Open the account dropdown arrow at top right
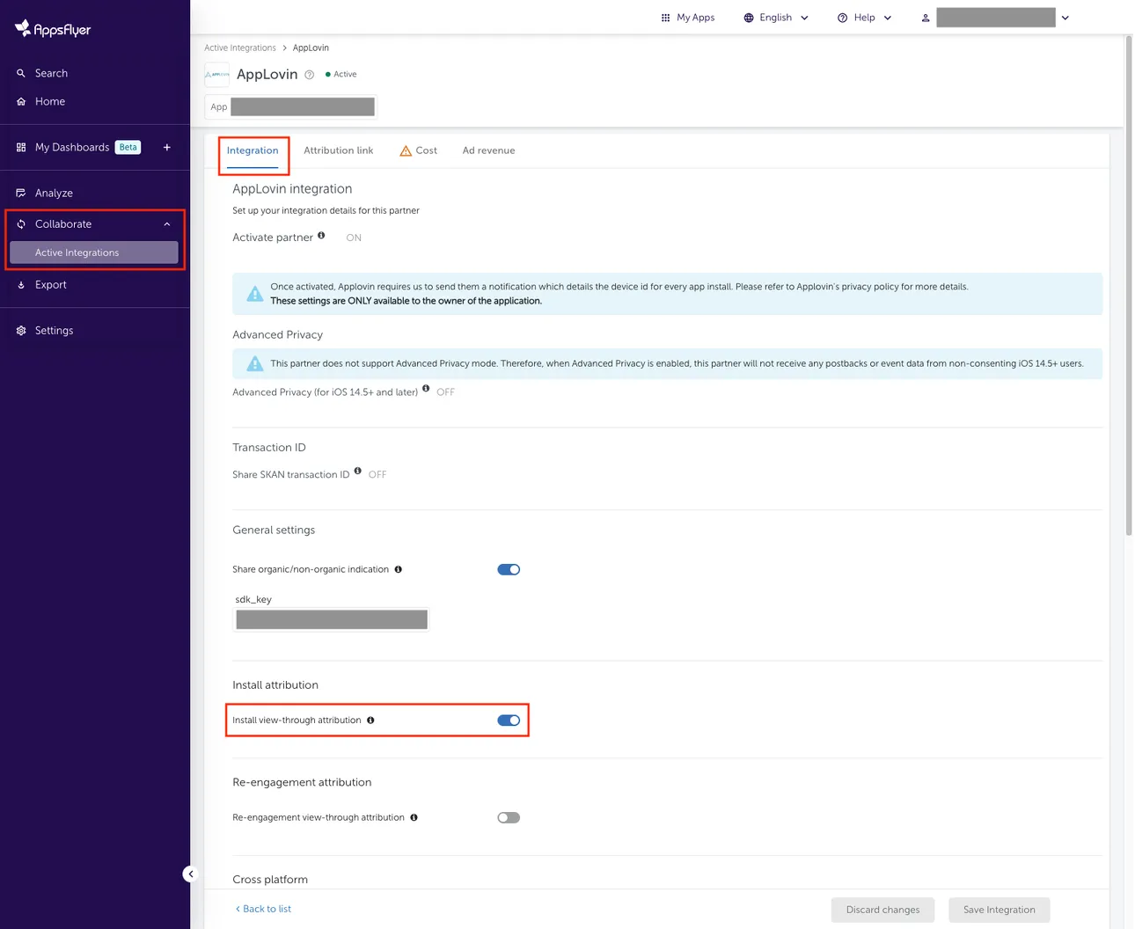 click(1065, 17)
